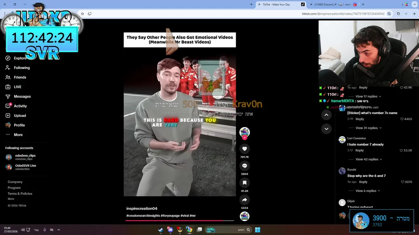
Task: Reply to 'what's number 7s name' comment
Action: point(360,119)
